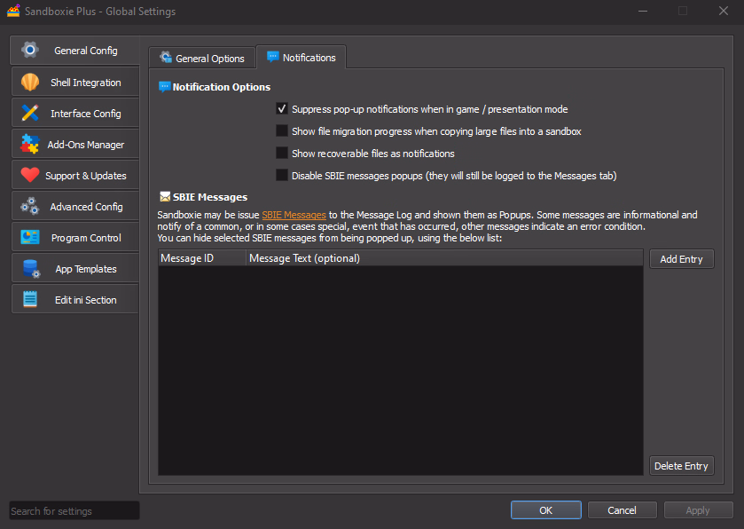Viewport: 744px width, 529px height.
Task: Open the General Config section
Action: 75,51
